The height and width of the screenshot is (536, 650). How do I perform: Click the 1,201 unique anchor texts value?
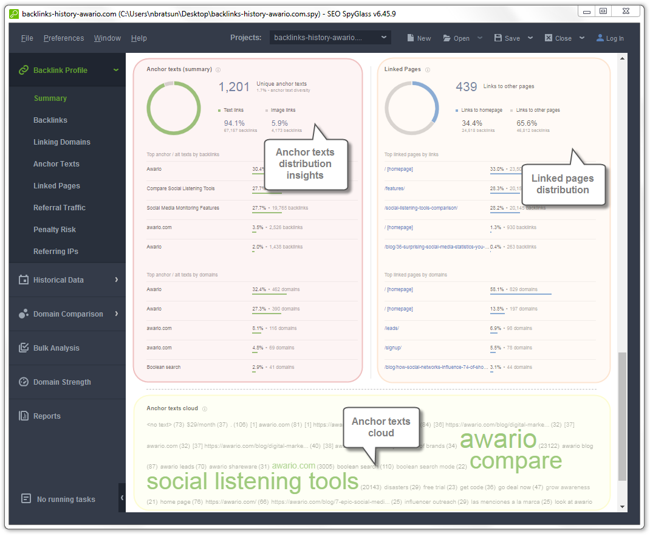click(234, 87)
